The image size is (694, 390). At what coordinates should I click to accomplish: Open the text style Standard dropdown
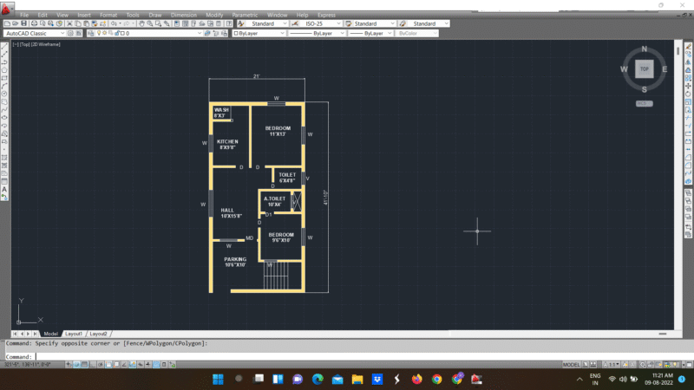click(267, 23)
